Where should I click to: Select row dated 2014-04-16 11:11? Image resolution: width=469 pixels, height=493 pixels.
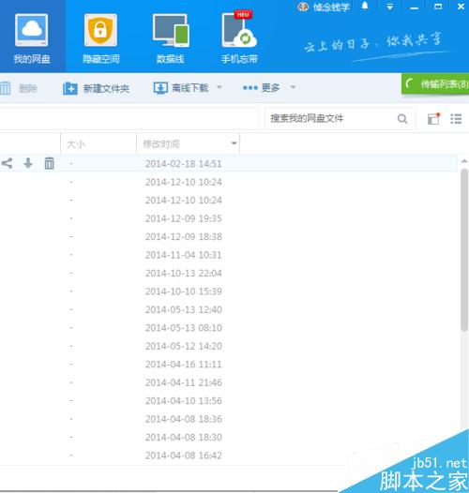[x=229, y=365]
